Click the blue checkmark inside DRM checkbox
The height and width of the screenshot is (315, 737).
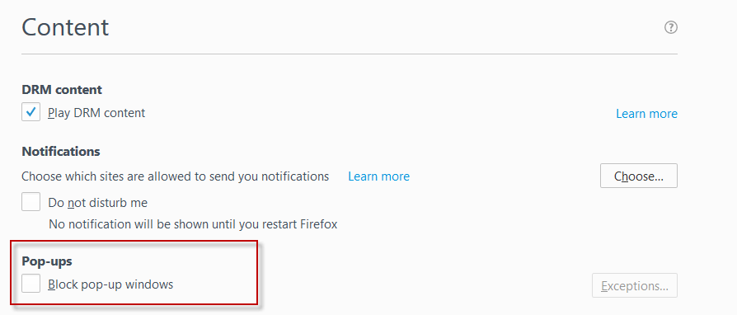pyautogui.click(x=31, y=112)
